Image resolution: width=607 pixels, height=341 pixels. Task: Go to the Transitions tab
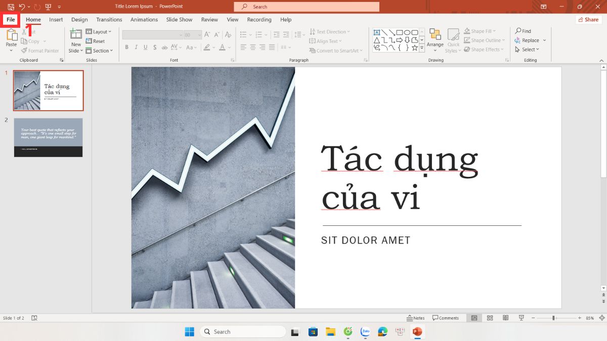(109, 20)
